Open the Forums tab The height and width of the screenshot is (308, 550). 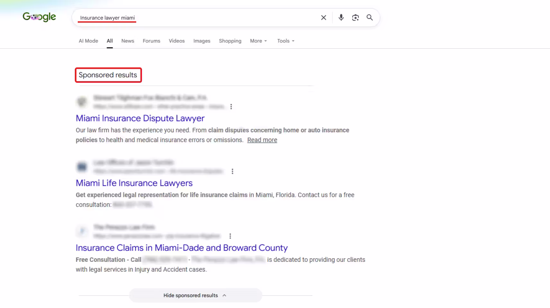(151, 41)
